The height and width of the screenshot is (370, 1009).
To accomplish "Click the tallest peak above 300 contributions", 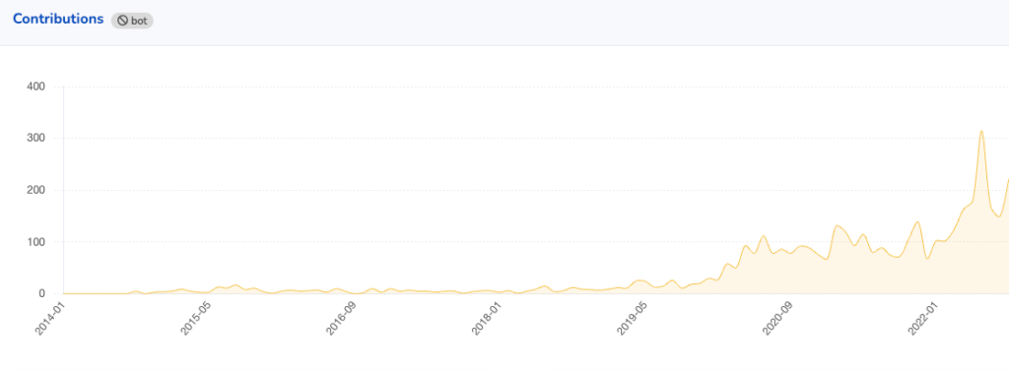I will click(x=981, y=131).
